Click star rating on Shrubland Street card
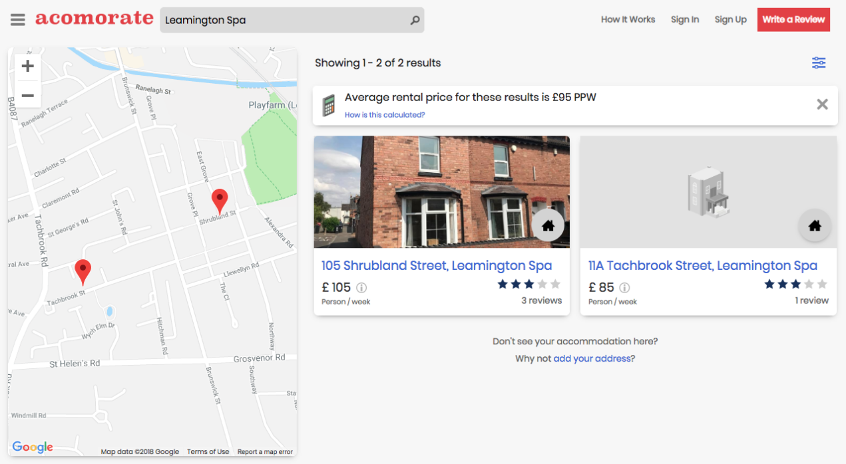This screenshot has width=846, height=464. pyautogui.click(x=529, y=285)
